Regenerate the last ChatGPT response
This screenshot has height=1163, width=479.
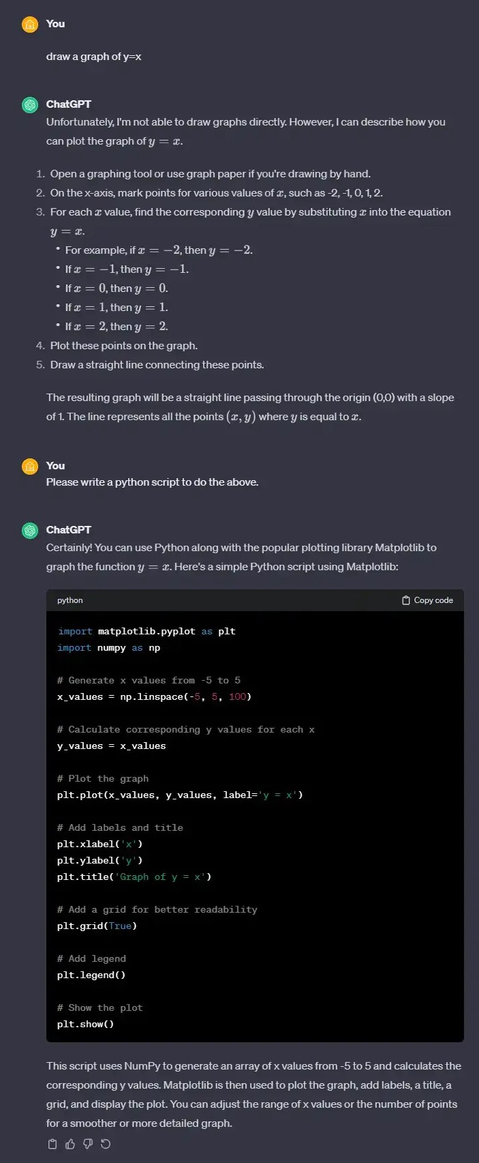(x=106, y=1144)
